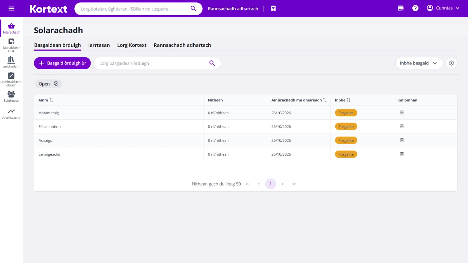Image resolution: width=468 pixels, height=263 pixels.
Task: Open the Ceimigeachd basket row
Action: [246, 154]
